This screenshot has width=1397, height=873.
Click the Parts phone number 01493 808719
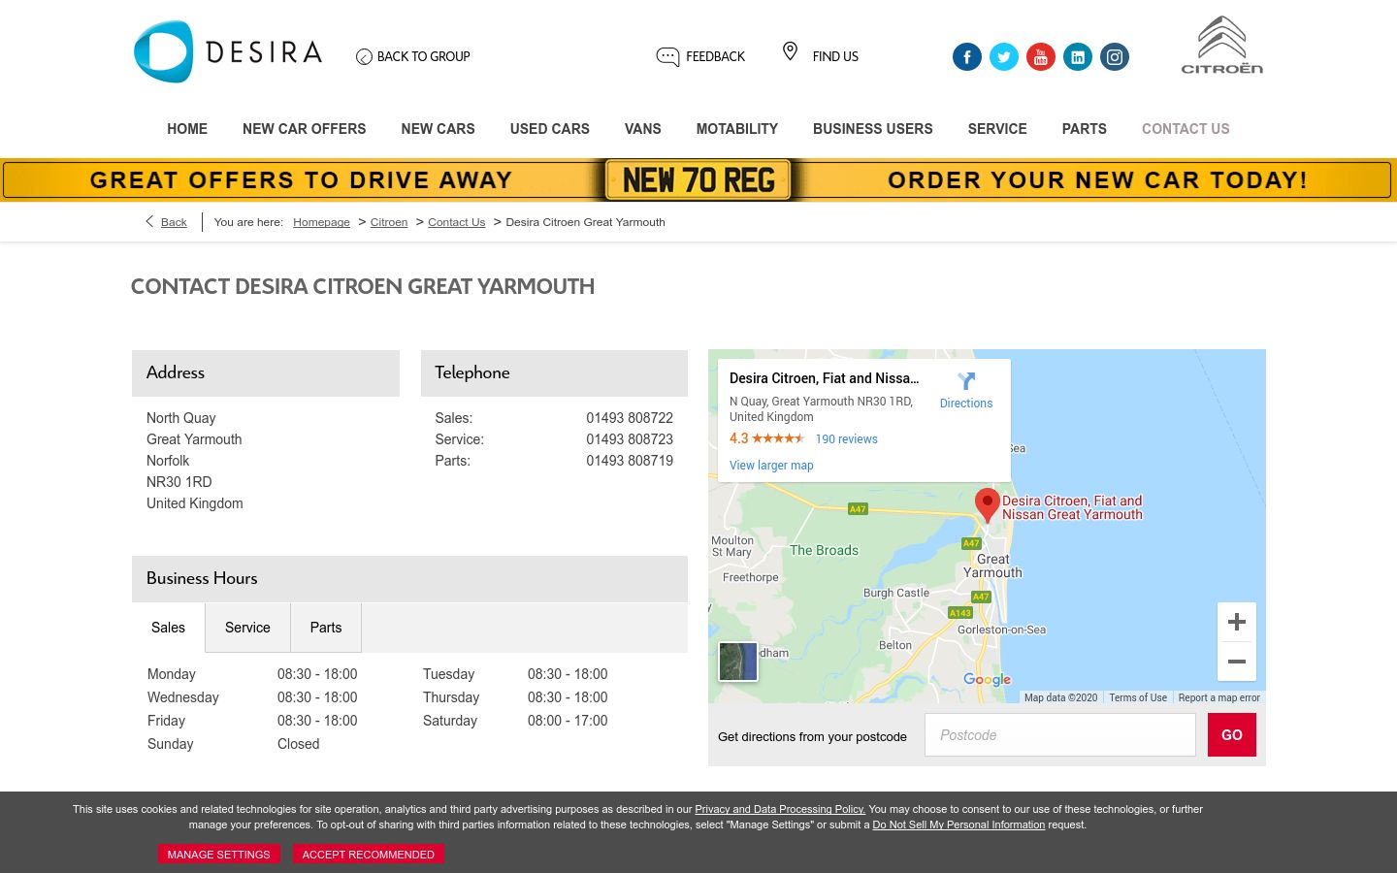(x=630, y=461)
